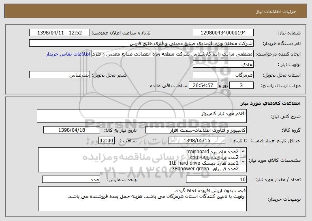Viewport: 312px width, 221px height.
Task: Click the label اولویت نیاز
Action: coord(289,64)
